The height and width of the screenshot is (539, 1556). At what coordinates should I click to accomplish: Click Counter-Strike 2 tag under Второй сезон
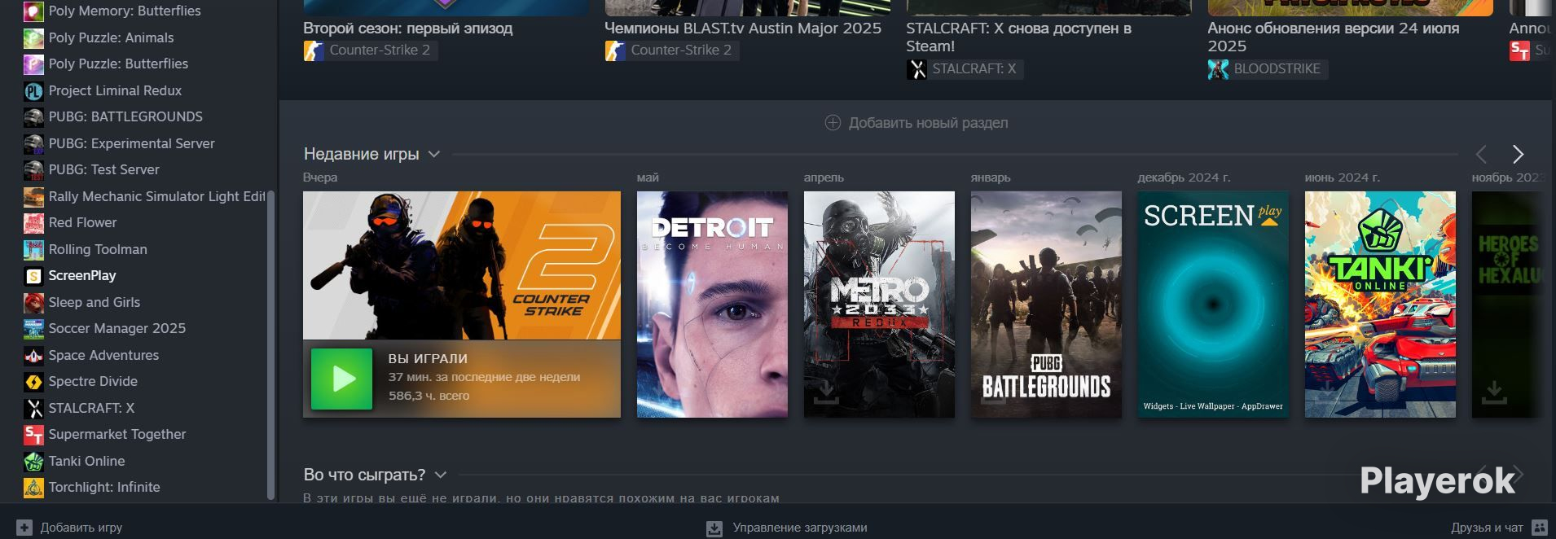pyautogui.click(x=371, y=50)
